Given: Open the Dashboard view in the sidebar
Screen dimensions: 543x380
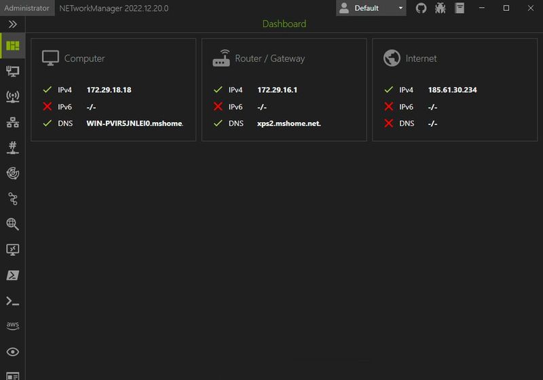Looking at the screenshot, I should click(x=13, y=45).
